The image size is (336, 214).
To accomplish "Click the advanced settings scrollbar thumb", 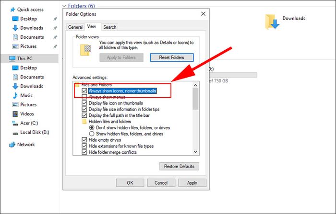I will pos(195,99).
